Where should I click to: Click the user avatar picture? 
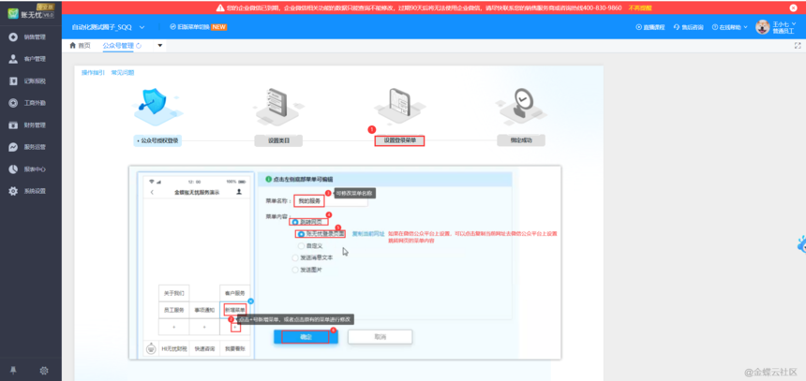[762, 27]
